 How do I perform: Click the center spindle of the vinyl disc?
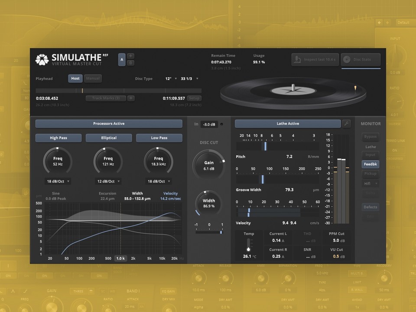pyautogui.click(x=293, y=88)
